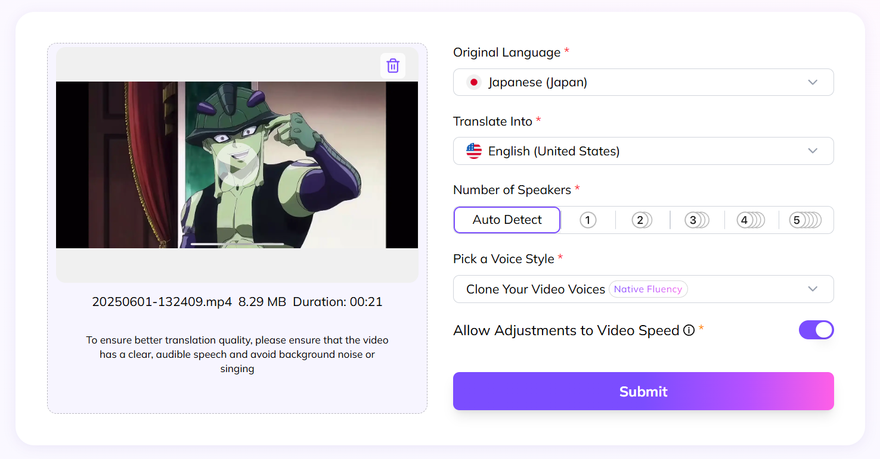Choose 5 speakers option

point(805,220)
